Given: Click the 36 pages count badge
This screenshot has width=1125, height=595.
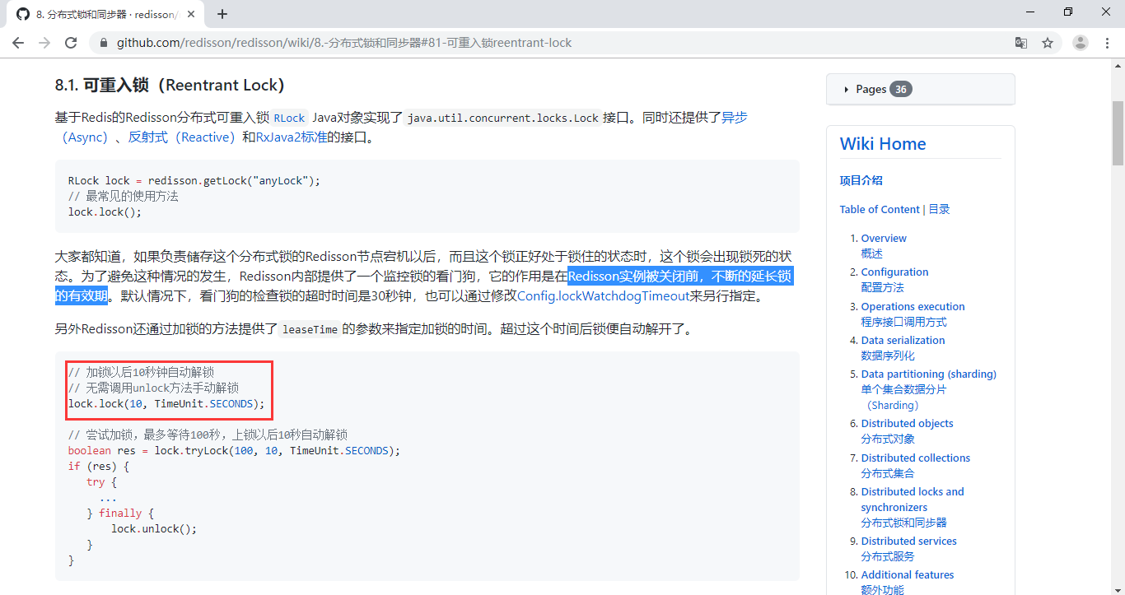Looking at the screenshot, I should pyautogui.click(x=901, y=89).
